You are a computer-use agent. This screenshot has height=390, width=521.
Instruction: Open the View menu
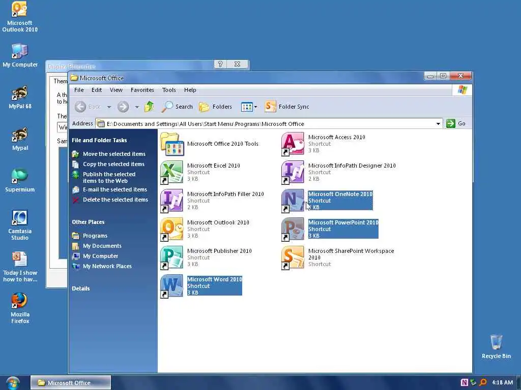click(116, 90)
